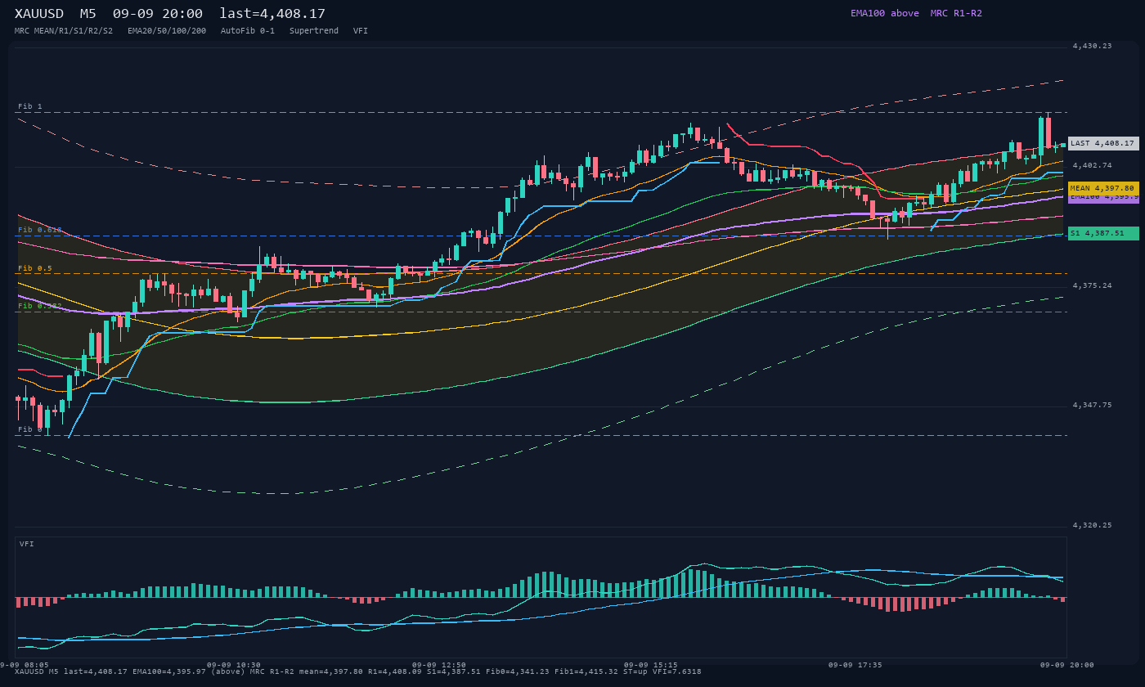Click the Fib 1 level label
Screen dimensions: 1145x687
30,106
